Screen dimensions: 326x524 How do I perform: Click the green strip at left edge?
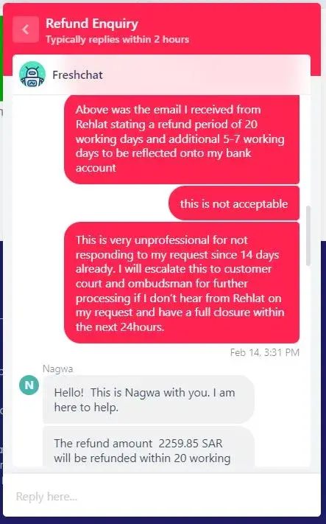pyautogui.click(x=1, y=58)
